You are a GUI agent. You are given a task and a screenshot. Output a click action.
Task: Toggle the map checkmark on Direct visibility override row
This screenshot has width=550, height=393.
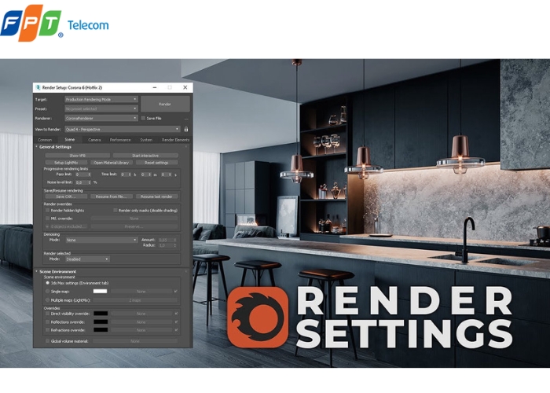tap(176, 314)
